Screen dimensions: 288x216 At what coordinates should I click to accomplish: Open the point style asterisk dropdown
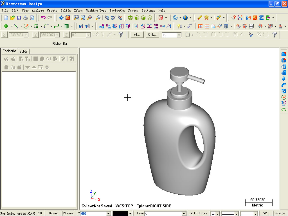217,214
